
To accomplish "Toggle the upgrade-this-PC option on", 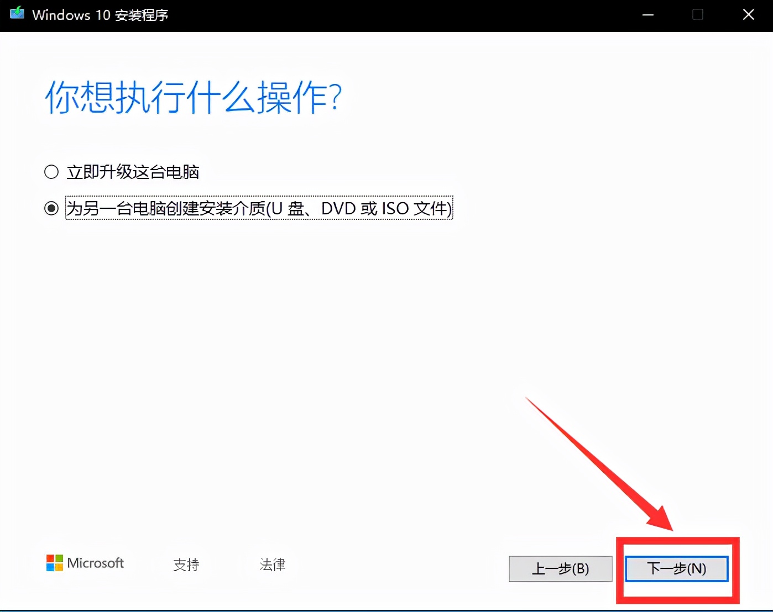I will [x=50, y=172].
